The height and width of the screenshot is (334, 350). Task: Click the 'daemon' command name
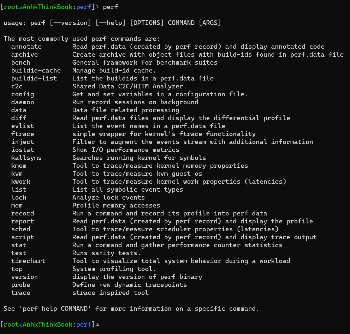pos(23,102)
